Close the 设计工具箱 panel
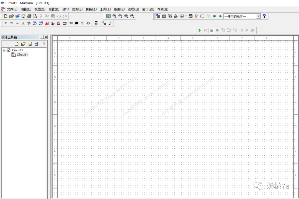The image size is (299, 199). pos(46,37)
